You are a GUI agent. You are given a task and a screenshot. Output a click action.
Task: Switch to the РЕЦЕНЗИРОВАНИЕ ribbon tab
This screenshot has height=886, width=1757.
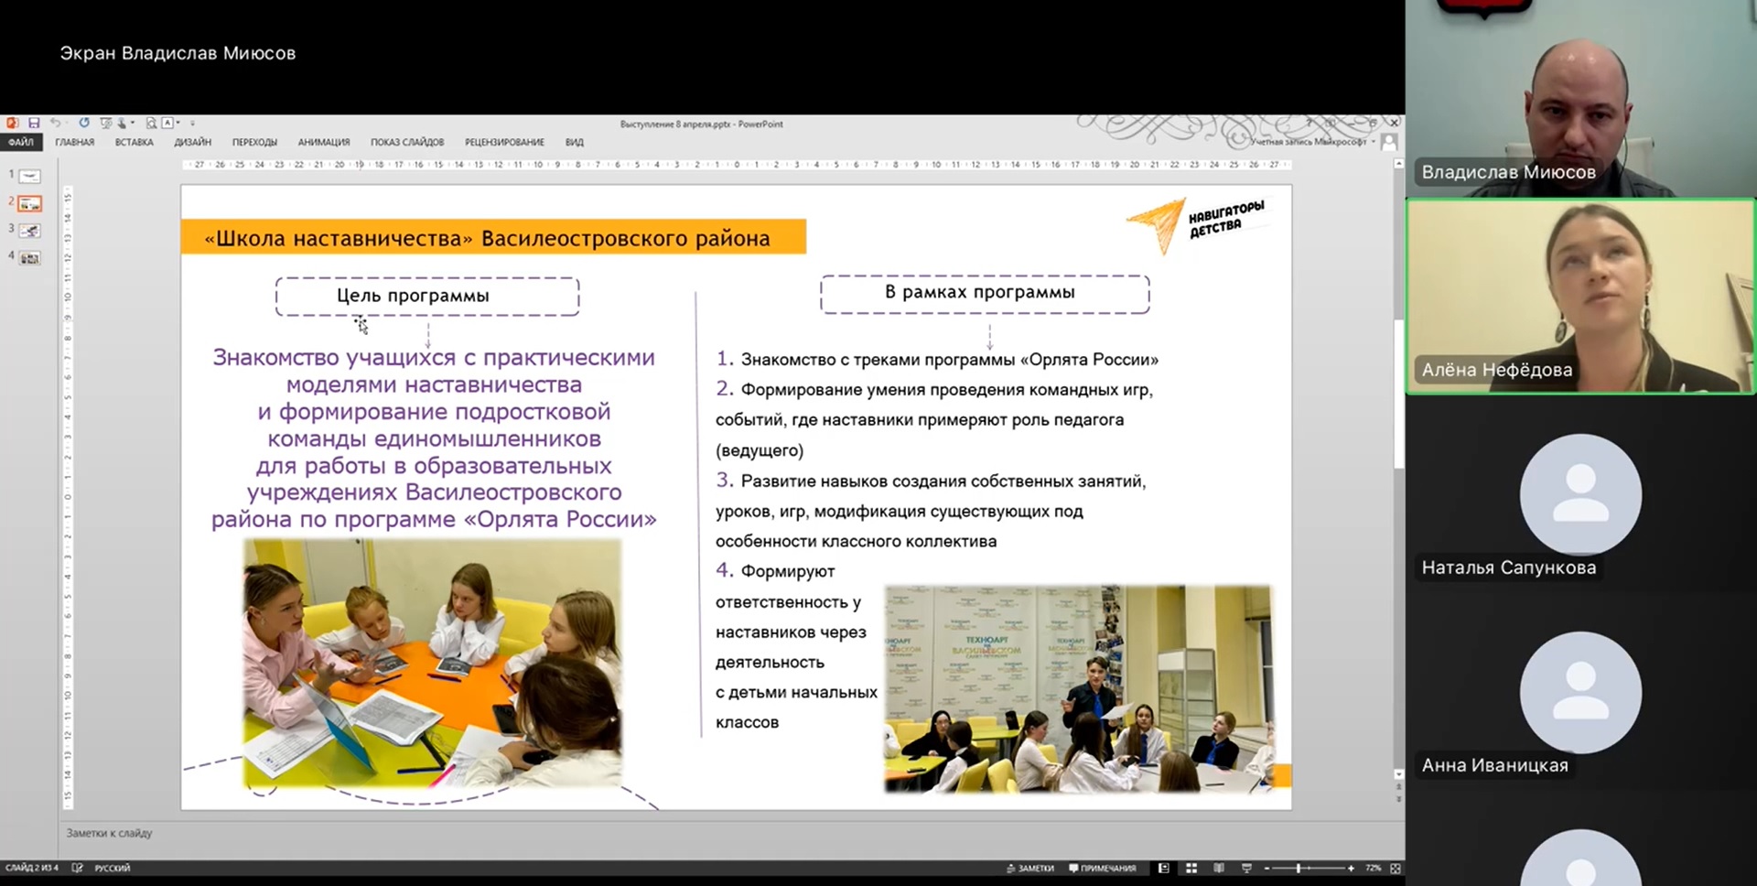[504, 142]
